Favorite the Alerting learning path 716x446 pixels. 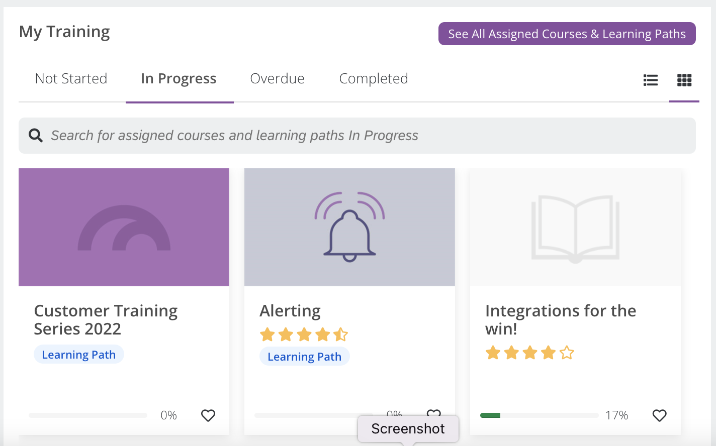click(x=433, y=414)
